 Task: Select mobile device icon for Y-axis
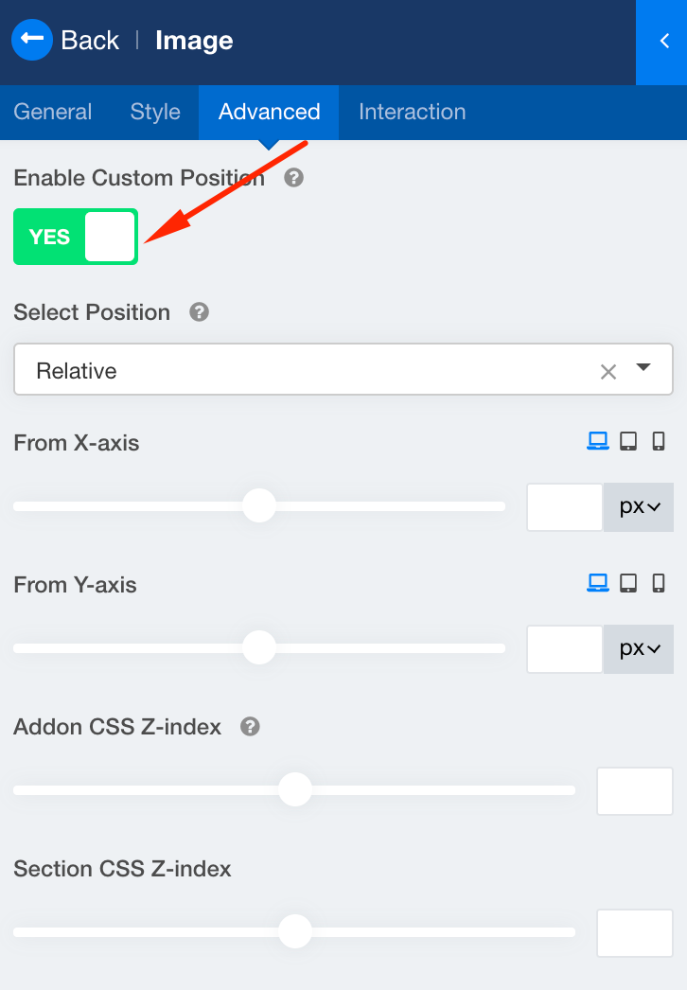pyautogui.click(x=660, y=583)
